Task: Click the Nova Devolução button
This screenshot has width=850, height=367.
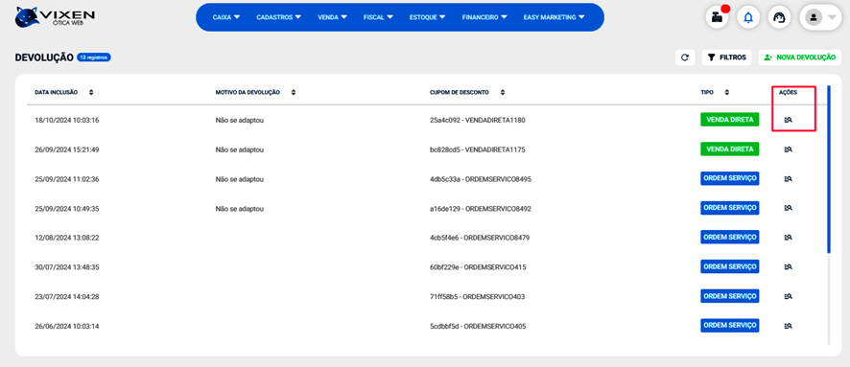Action: [x=799, y=57]
